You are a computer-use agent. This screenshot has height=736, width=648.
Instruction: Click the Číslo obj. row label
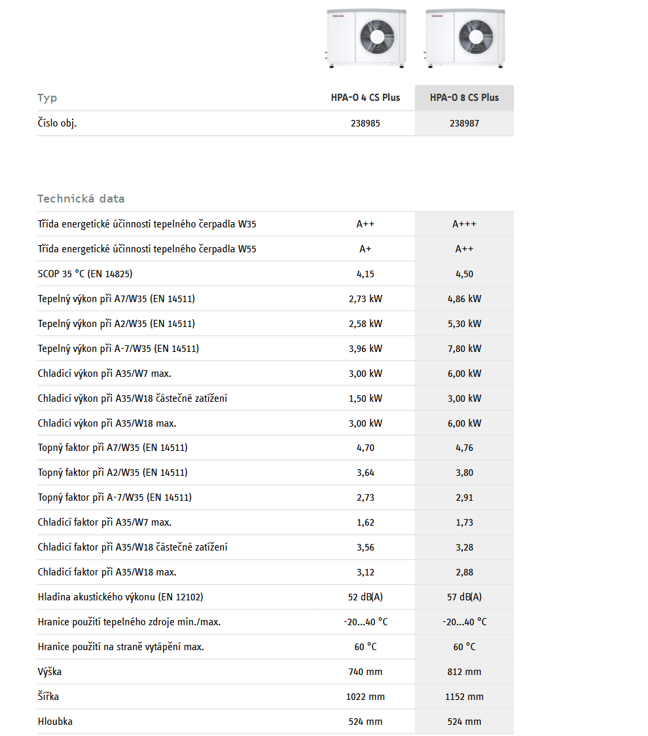57,123
